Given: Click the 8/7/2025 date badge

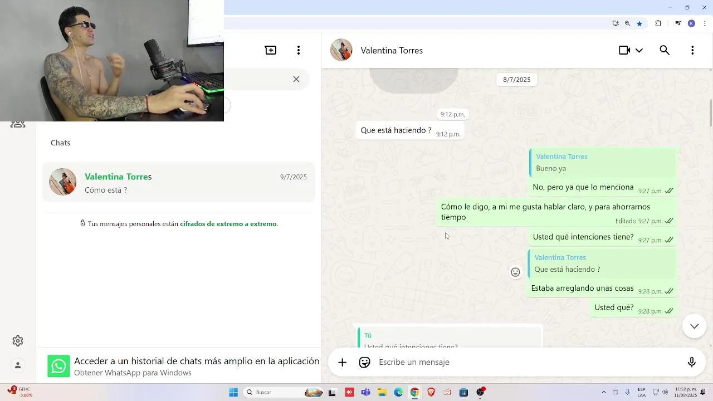Looking at the screenshot, I should point(517,80).
